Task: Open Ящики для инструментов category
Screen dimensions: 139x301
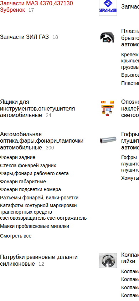Action: [x=37, y=108]
